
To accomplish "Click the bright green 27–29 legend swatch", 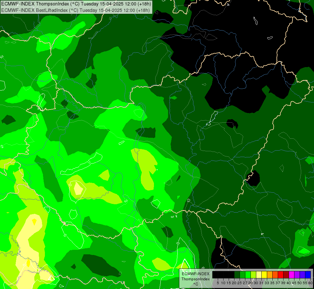I will 248,275.
